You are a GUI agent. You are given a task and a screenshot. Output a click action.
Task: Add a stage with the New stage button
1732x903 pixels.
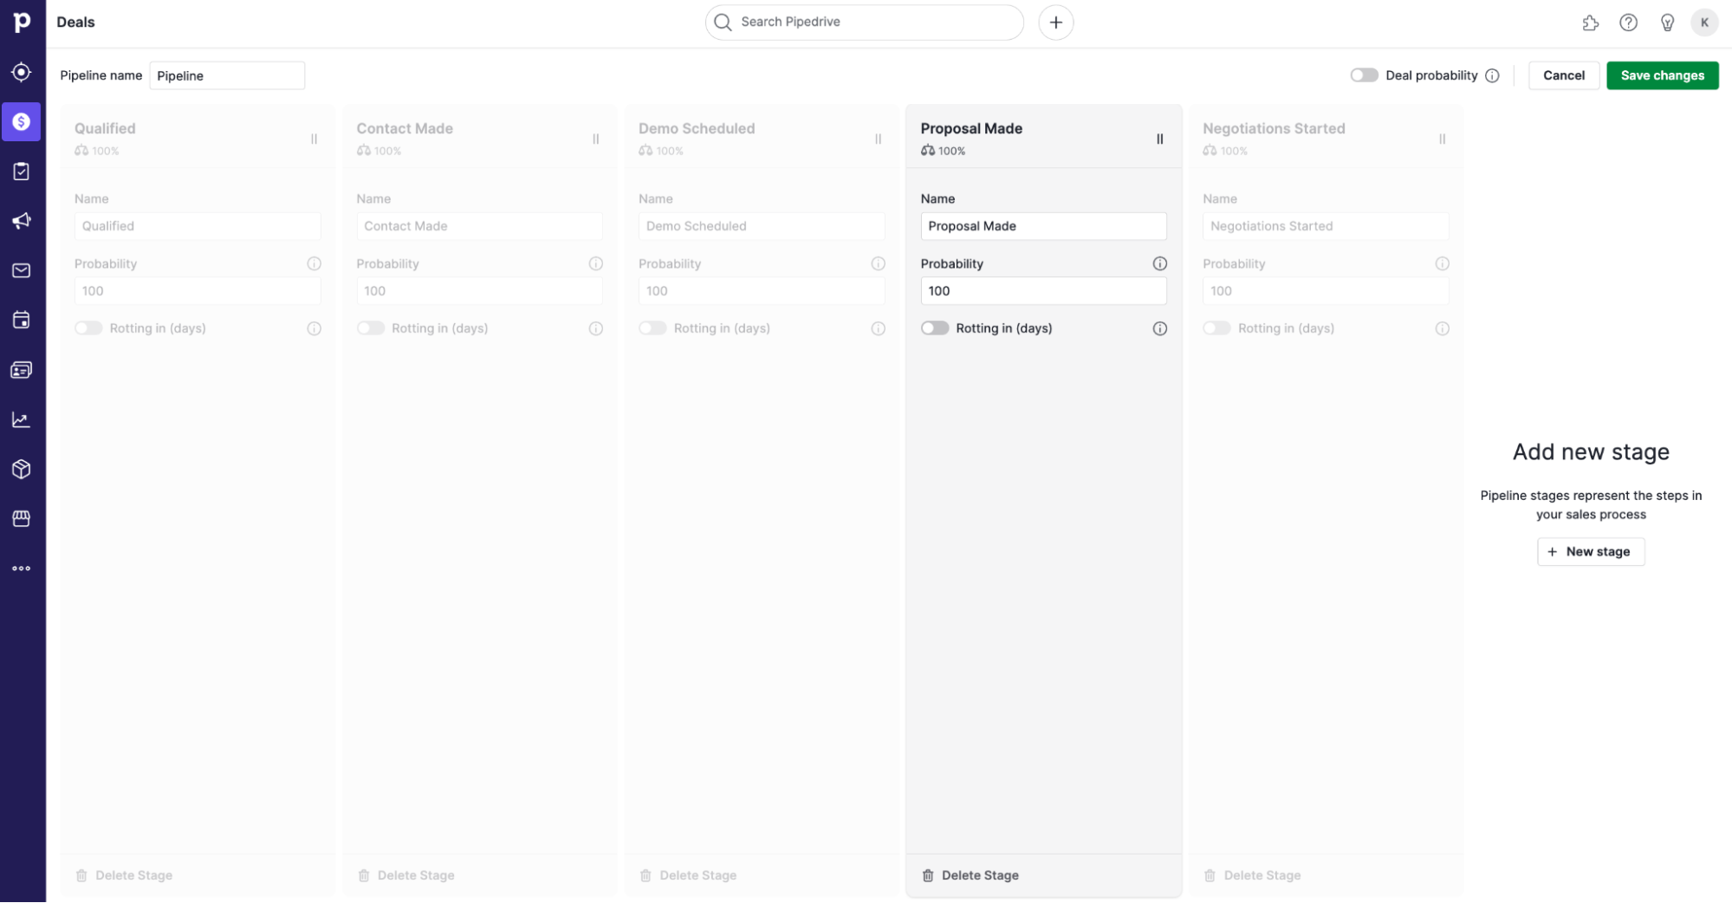point(1590,551)
